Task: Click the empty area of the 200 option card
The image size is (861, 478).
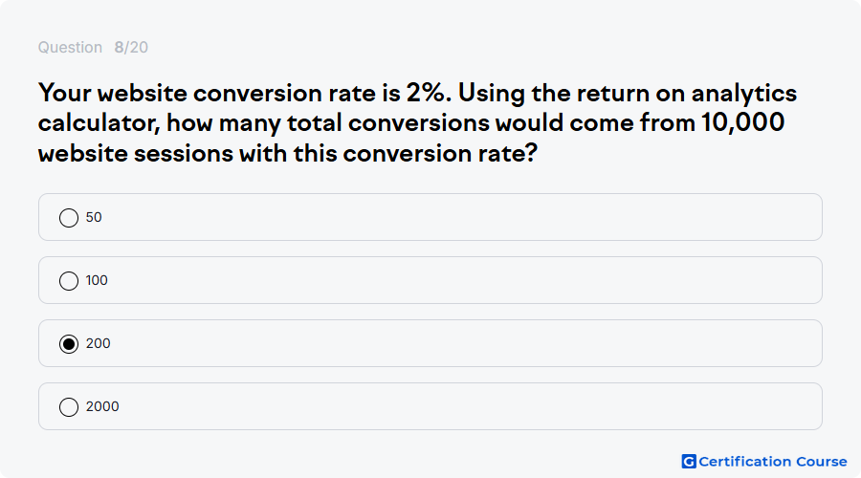Action: pyautogui.click(x=461, y=343)
